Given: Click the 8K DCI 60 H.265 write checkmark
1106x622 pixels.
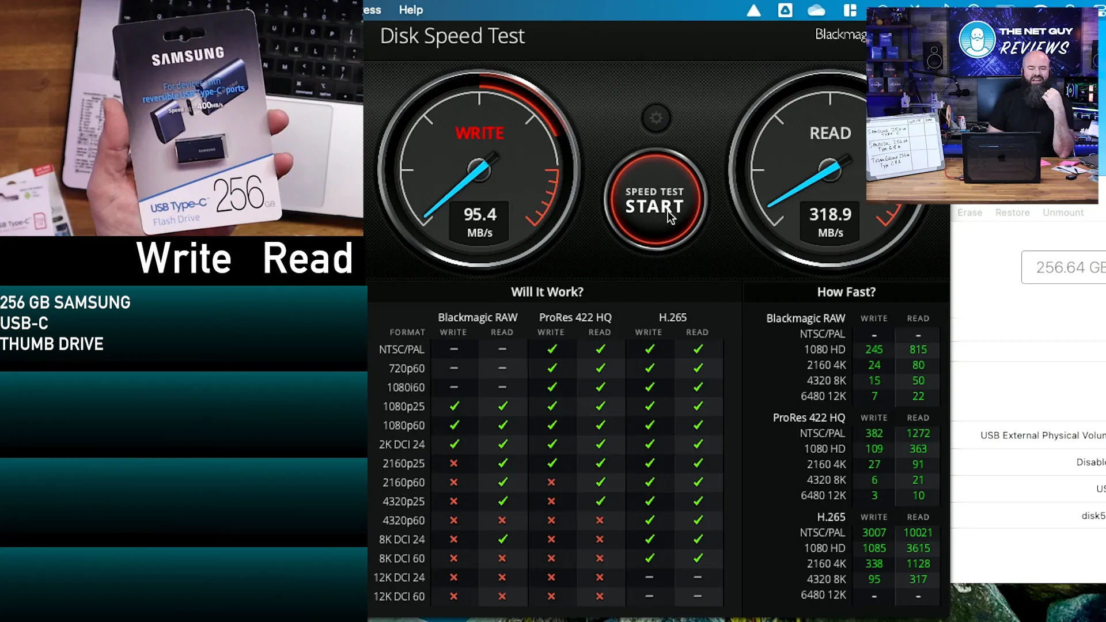Looking at the screenshot, I should click(649, 559).
